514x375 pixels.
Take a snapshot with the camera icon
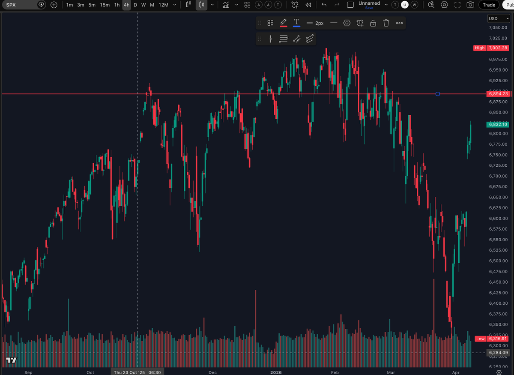tap(470, 5)
